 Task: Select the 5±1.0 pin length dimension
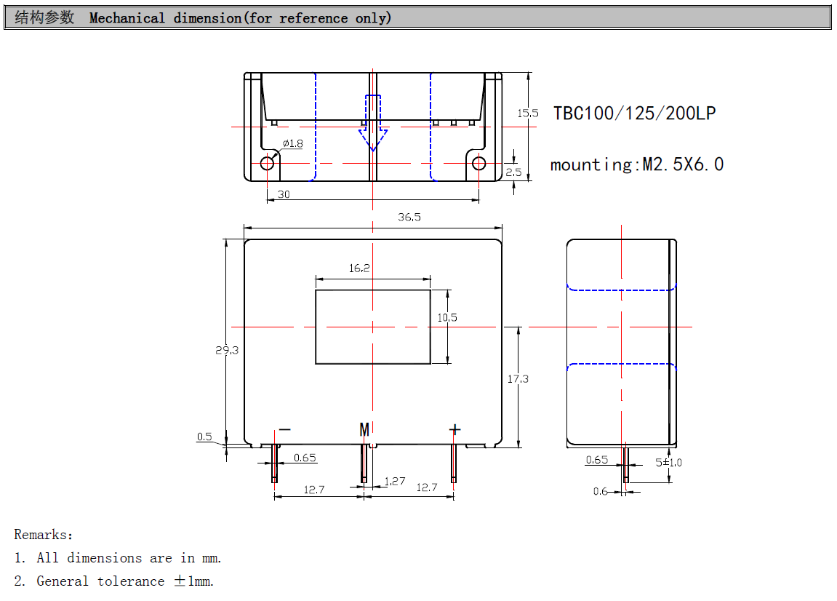pyautogui.click(x=668, y=462)
